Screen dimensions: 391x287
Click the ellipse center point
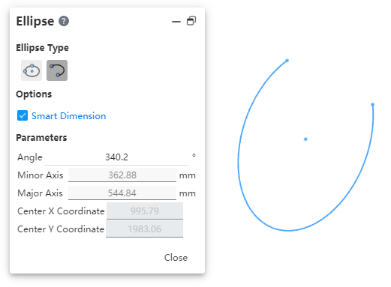tap(305, 139)
